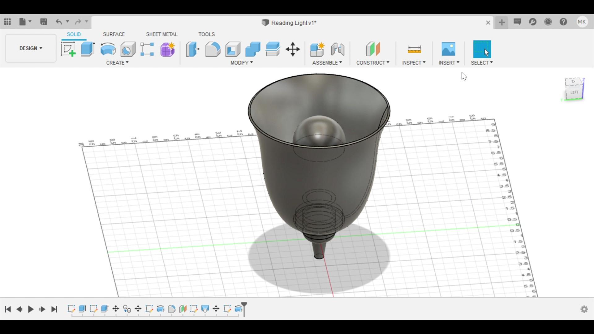Switch to the SHEET METAL tab
This screenshot has width=594, height=334.
[162, 34]
